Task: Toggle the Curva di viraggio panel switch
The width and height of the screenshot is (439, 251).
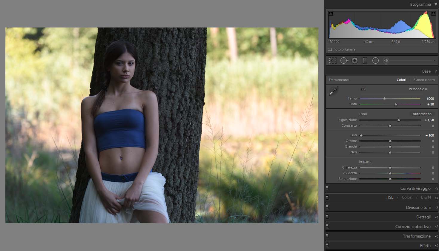Action: [x=327, y=188]
